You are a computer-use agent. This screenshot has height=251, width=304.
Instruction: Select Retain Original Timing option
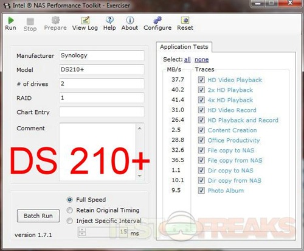click(70, 210)
